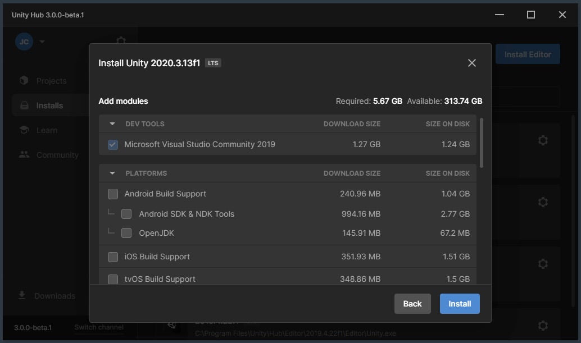Click the first editor settings gear
The width and height of the screenshot is (581, 343).
[x=543, y=140]
